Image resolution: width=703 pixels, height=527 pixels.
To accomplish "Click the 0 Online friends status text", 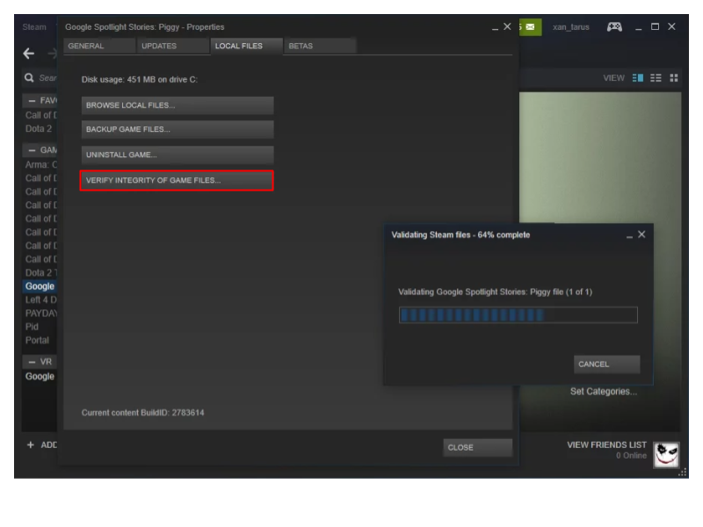I will click(631, 455).
